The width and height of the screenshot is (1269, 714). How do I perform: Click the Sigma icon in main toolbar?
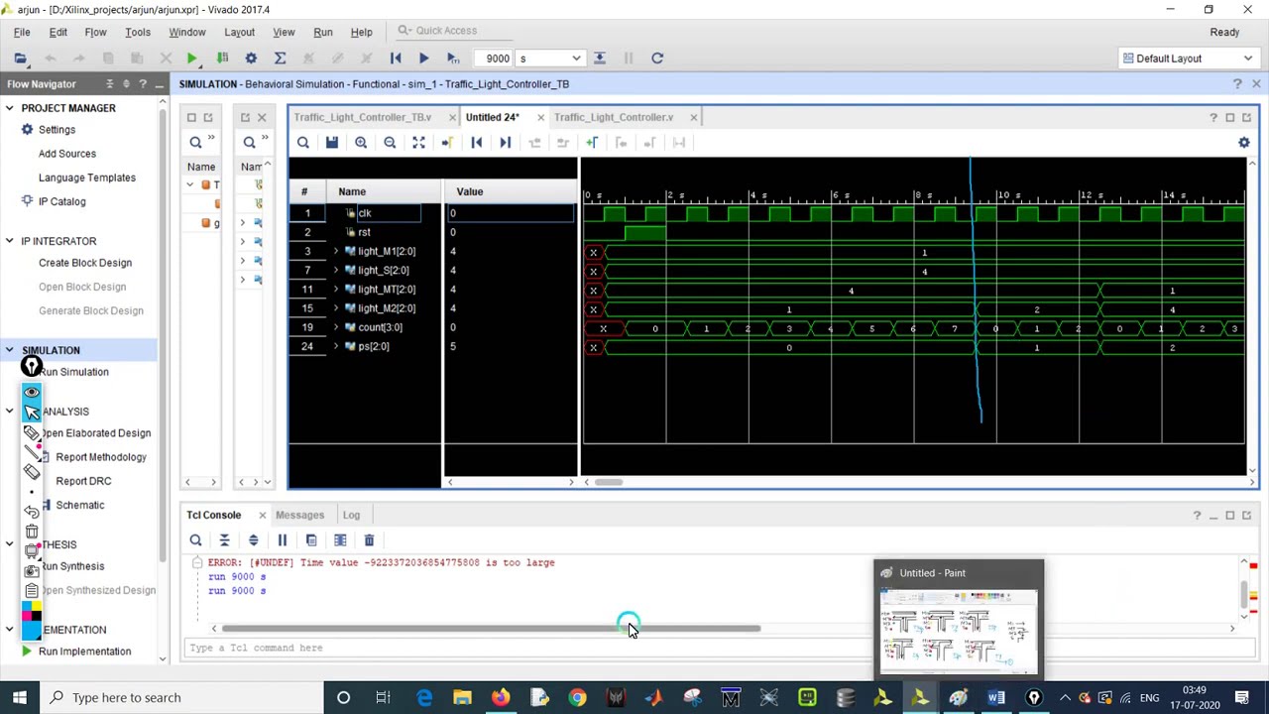pyautogui.click(x=280, y=59)
